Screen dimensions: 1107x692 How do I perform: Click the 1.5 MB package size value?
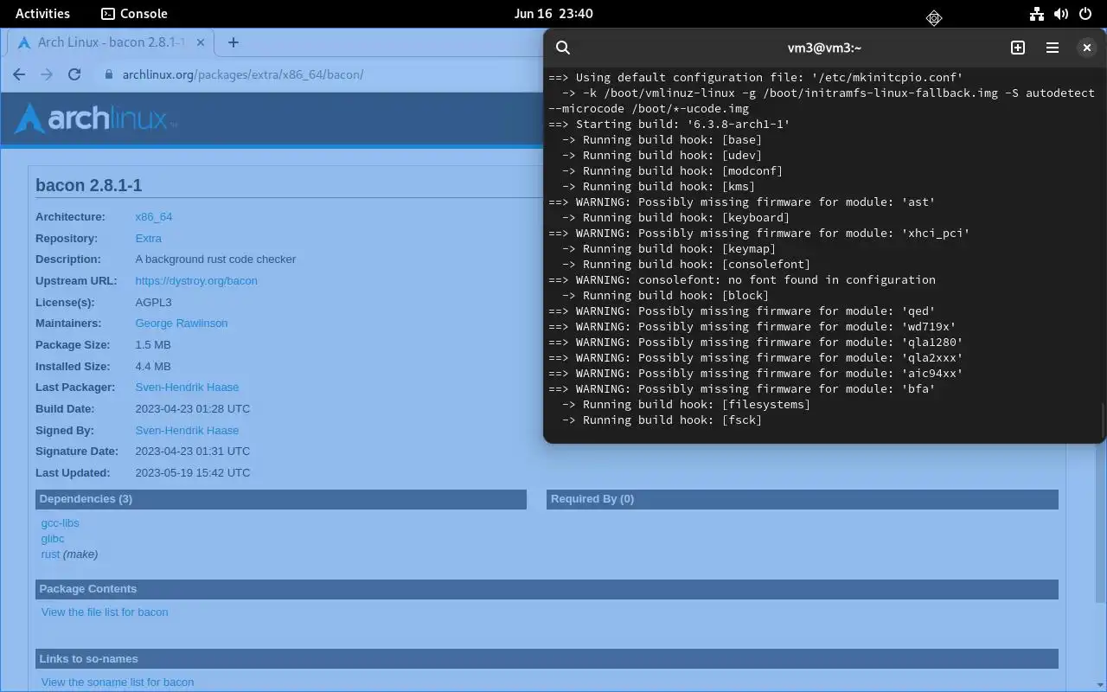pyautogui.click(x=153, y=344)
